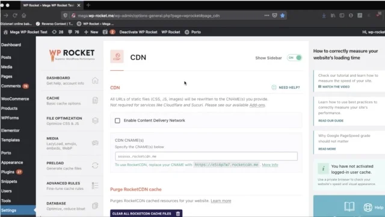Open updates counter showing 28
This screenshot has height=217, width=385.
58,32
